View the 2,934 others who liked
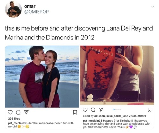Viewport: 159px width, 133px height. coord(137,116)
